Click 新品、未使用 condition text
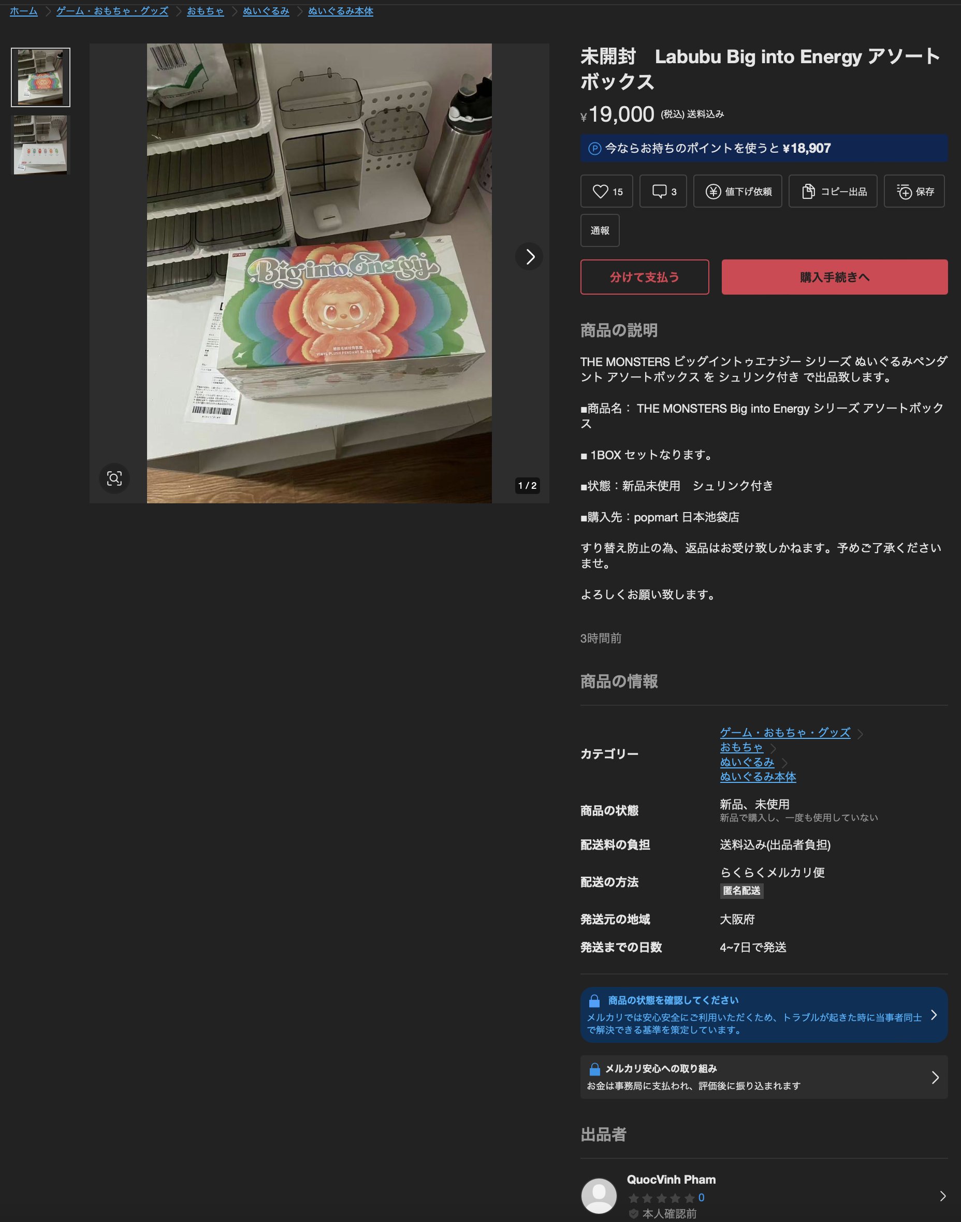The height and width of the screenshot is (1222, 961). [754, 804]
